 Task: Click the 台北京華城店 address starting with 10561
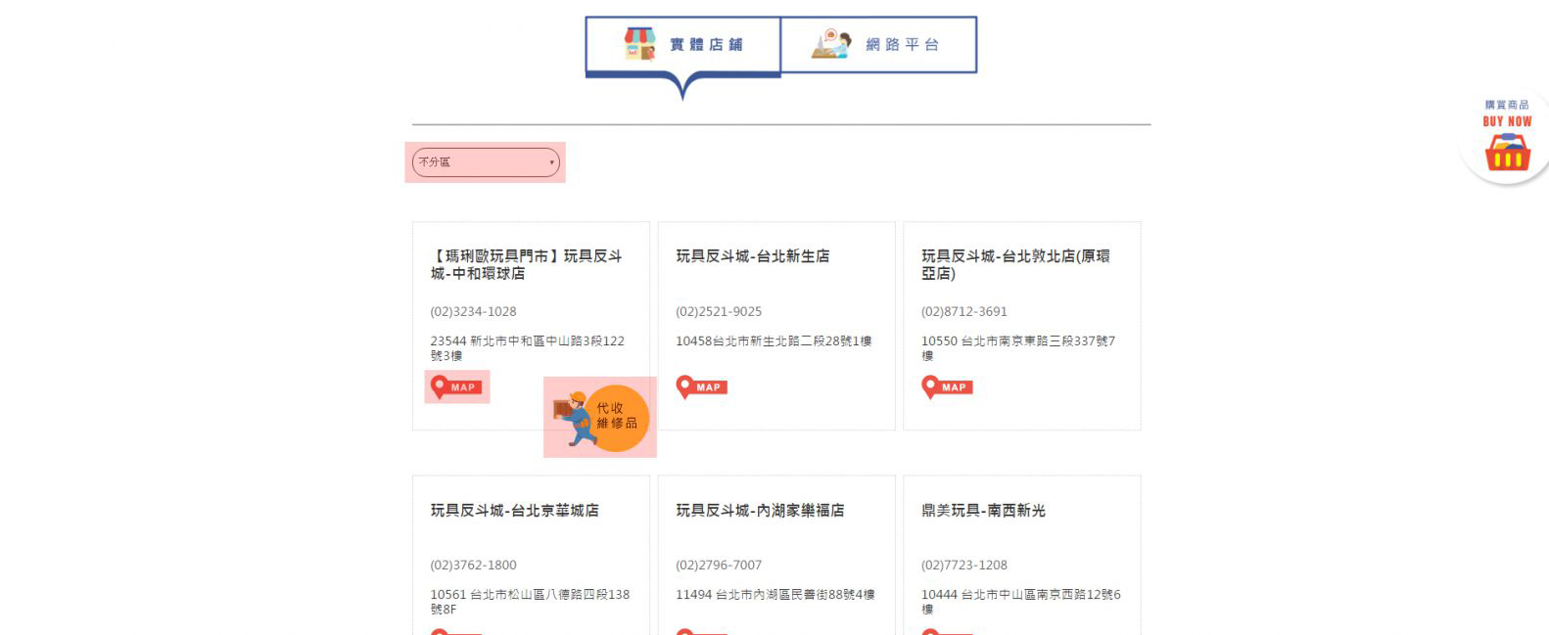click(530, 601)
